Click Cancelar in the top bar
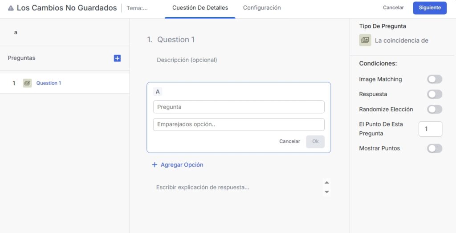Viewport: 456px width, 233px height. pos(393,8)
